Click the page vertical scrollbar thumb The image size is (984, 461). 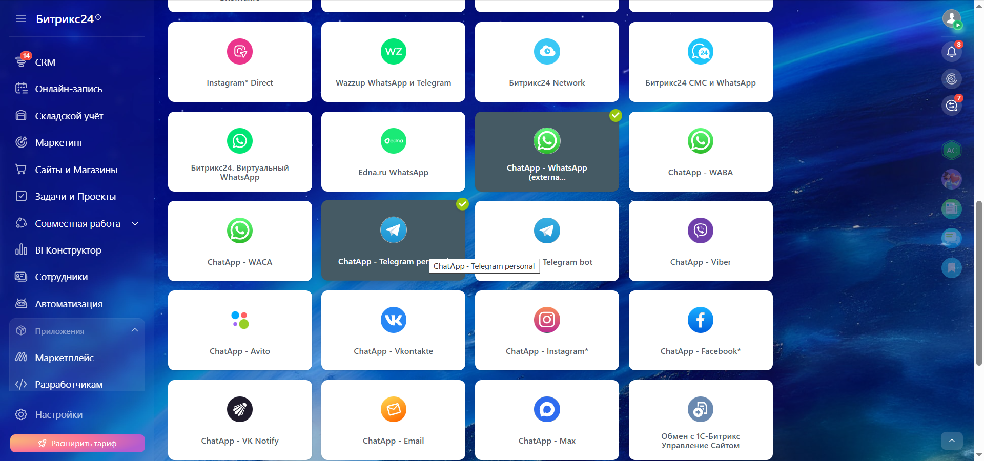(x=979, y=282)
